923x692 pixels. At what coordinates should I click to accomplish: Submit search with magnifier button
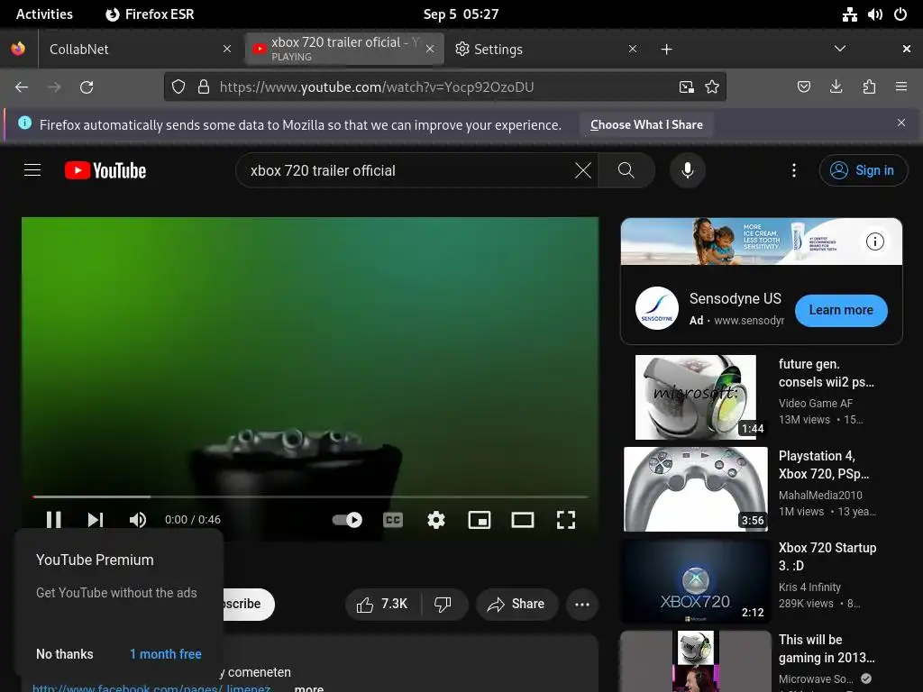626,170
